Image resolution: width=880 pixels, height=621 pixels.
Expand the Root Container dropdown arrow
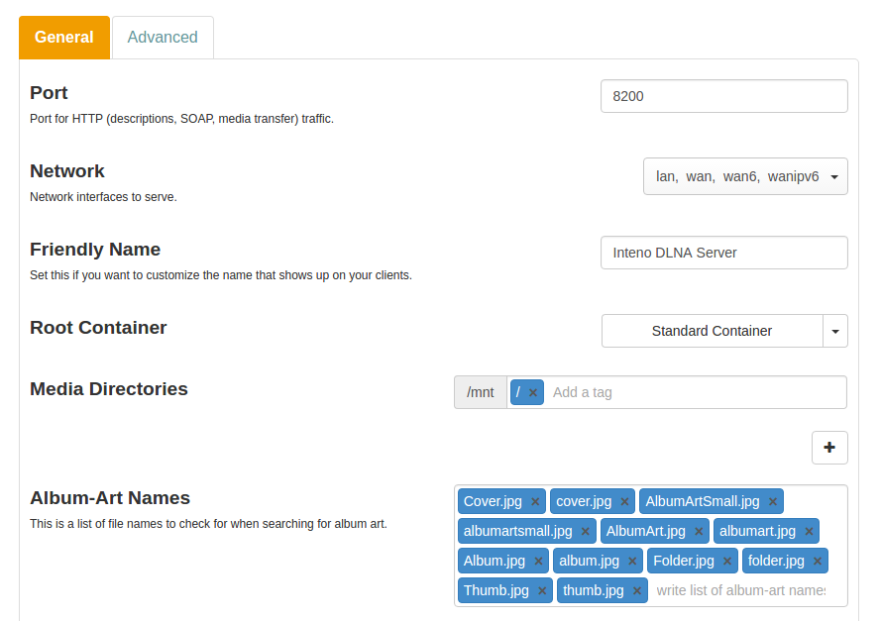pos(835,331)
